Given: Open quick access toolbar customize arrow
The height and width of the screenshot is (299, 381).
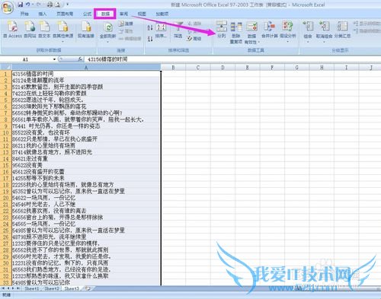Looking at the screenshot, I should [x=68, y=5].
